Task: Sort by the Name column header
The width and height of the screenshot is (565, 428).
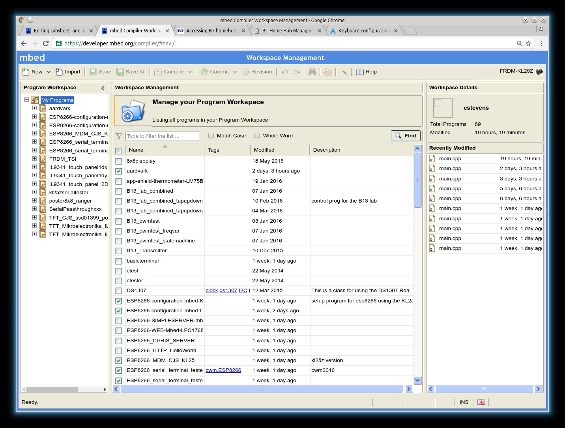Action: tap(165, 150)
